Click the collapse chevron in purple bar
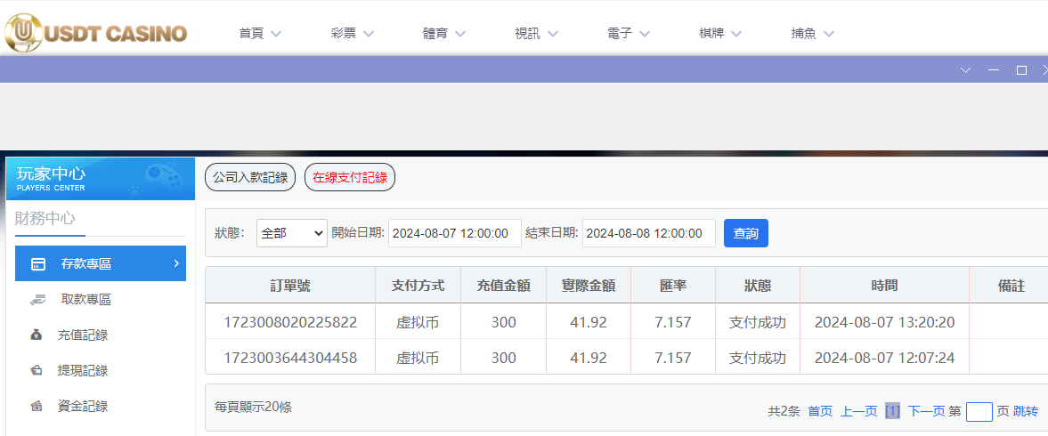The width and height of the screenshot is (1048, 436). [x=964, y=70]
